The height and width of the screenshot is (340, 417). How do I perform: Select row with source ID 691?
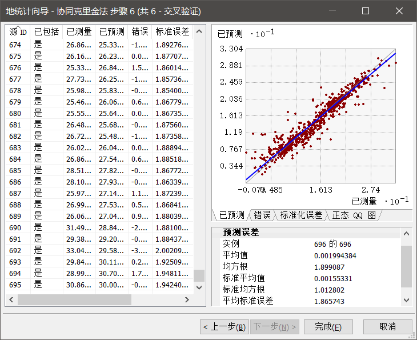point(99,239)
